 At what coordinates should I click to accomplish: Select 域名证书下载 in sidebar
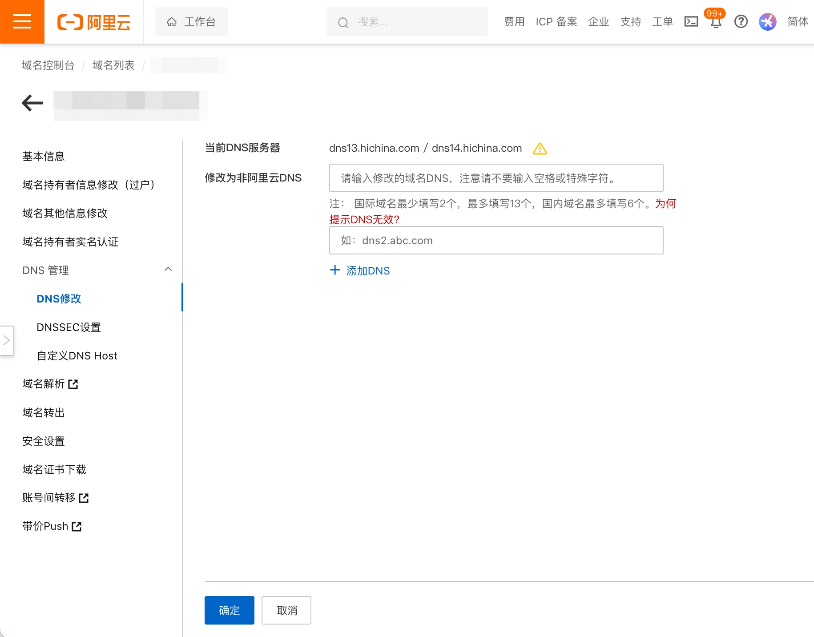(54, 469)
